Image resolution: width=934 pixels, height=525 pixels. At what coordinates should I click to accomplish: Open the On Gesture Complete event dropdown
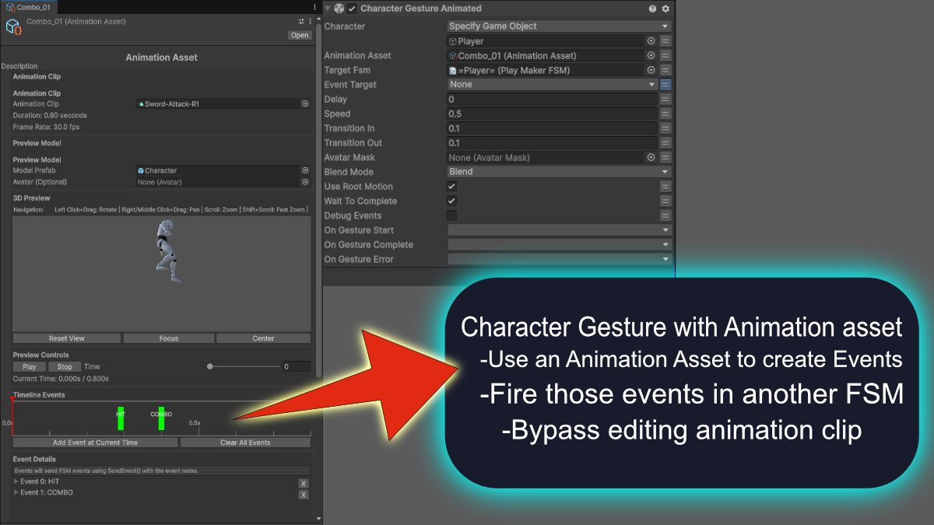click(x=559, y=244)
